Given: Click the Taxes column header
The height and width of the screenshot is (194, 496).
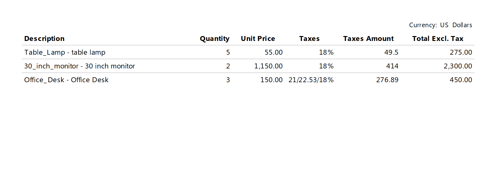Looking at the screenshot, I should pyautogui.click(x=309, y=39).
